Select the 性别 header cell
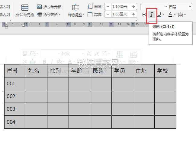196x141 pixels. [58, 71]
